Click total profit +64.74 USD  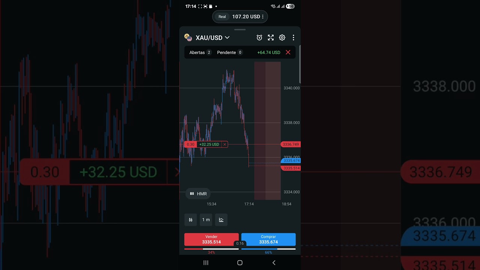tap(268, 52)
